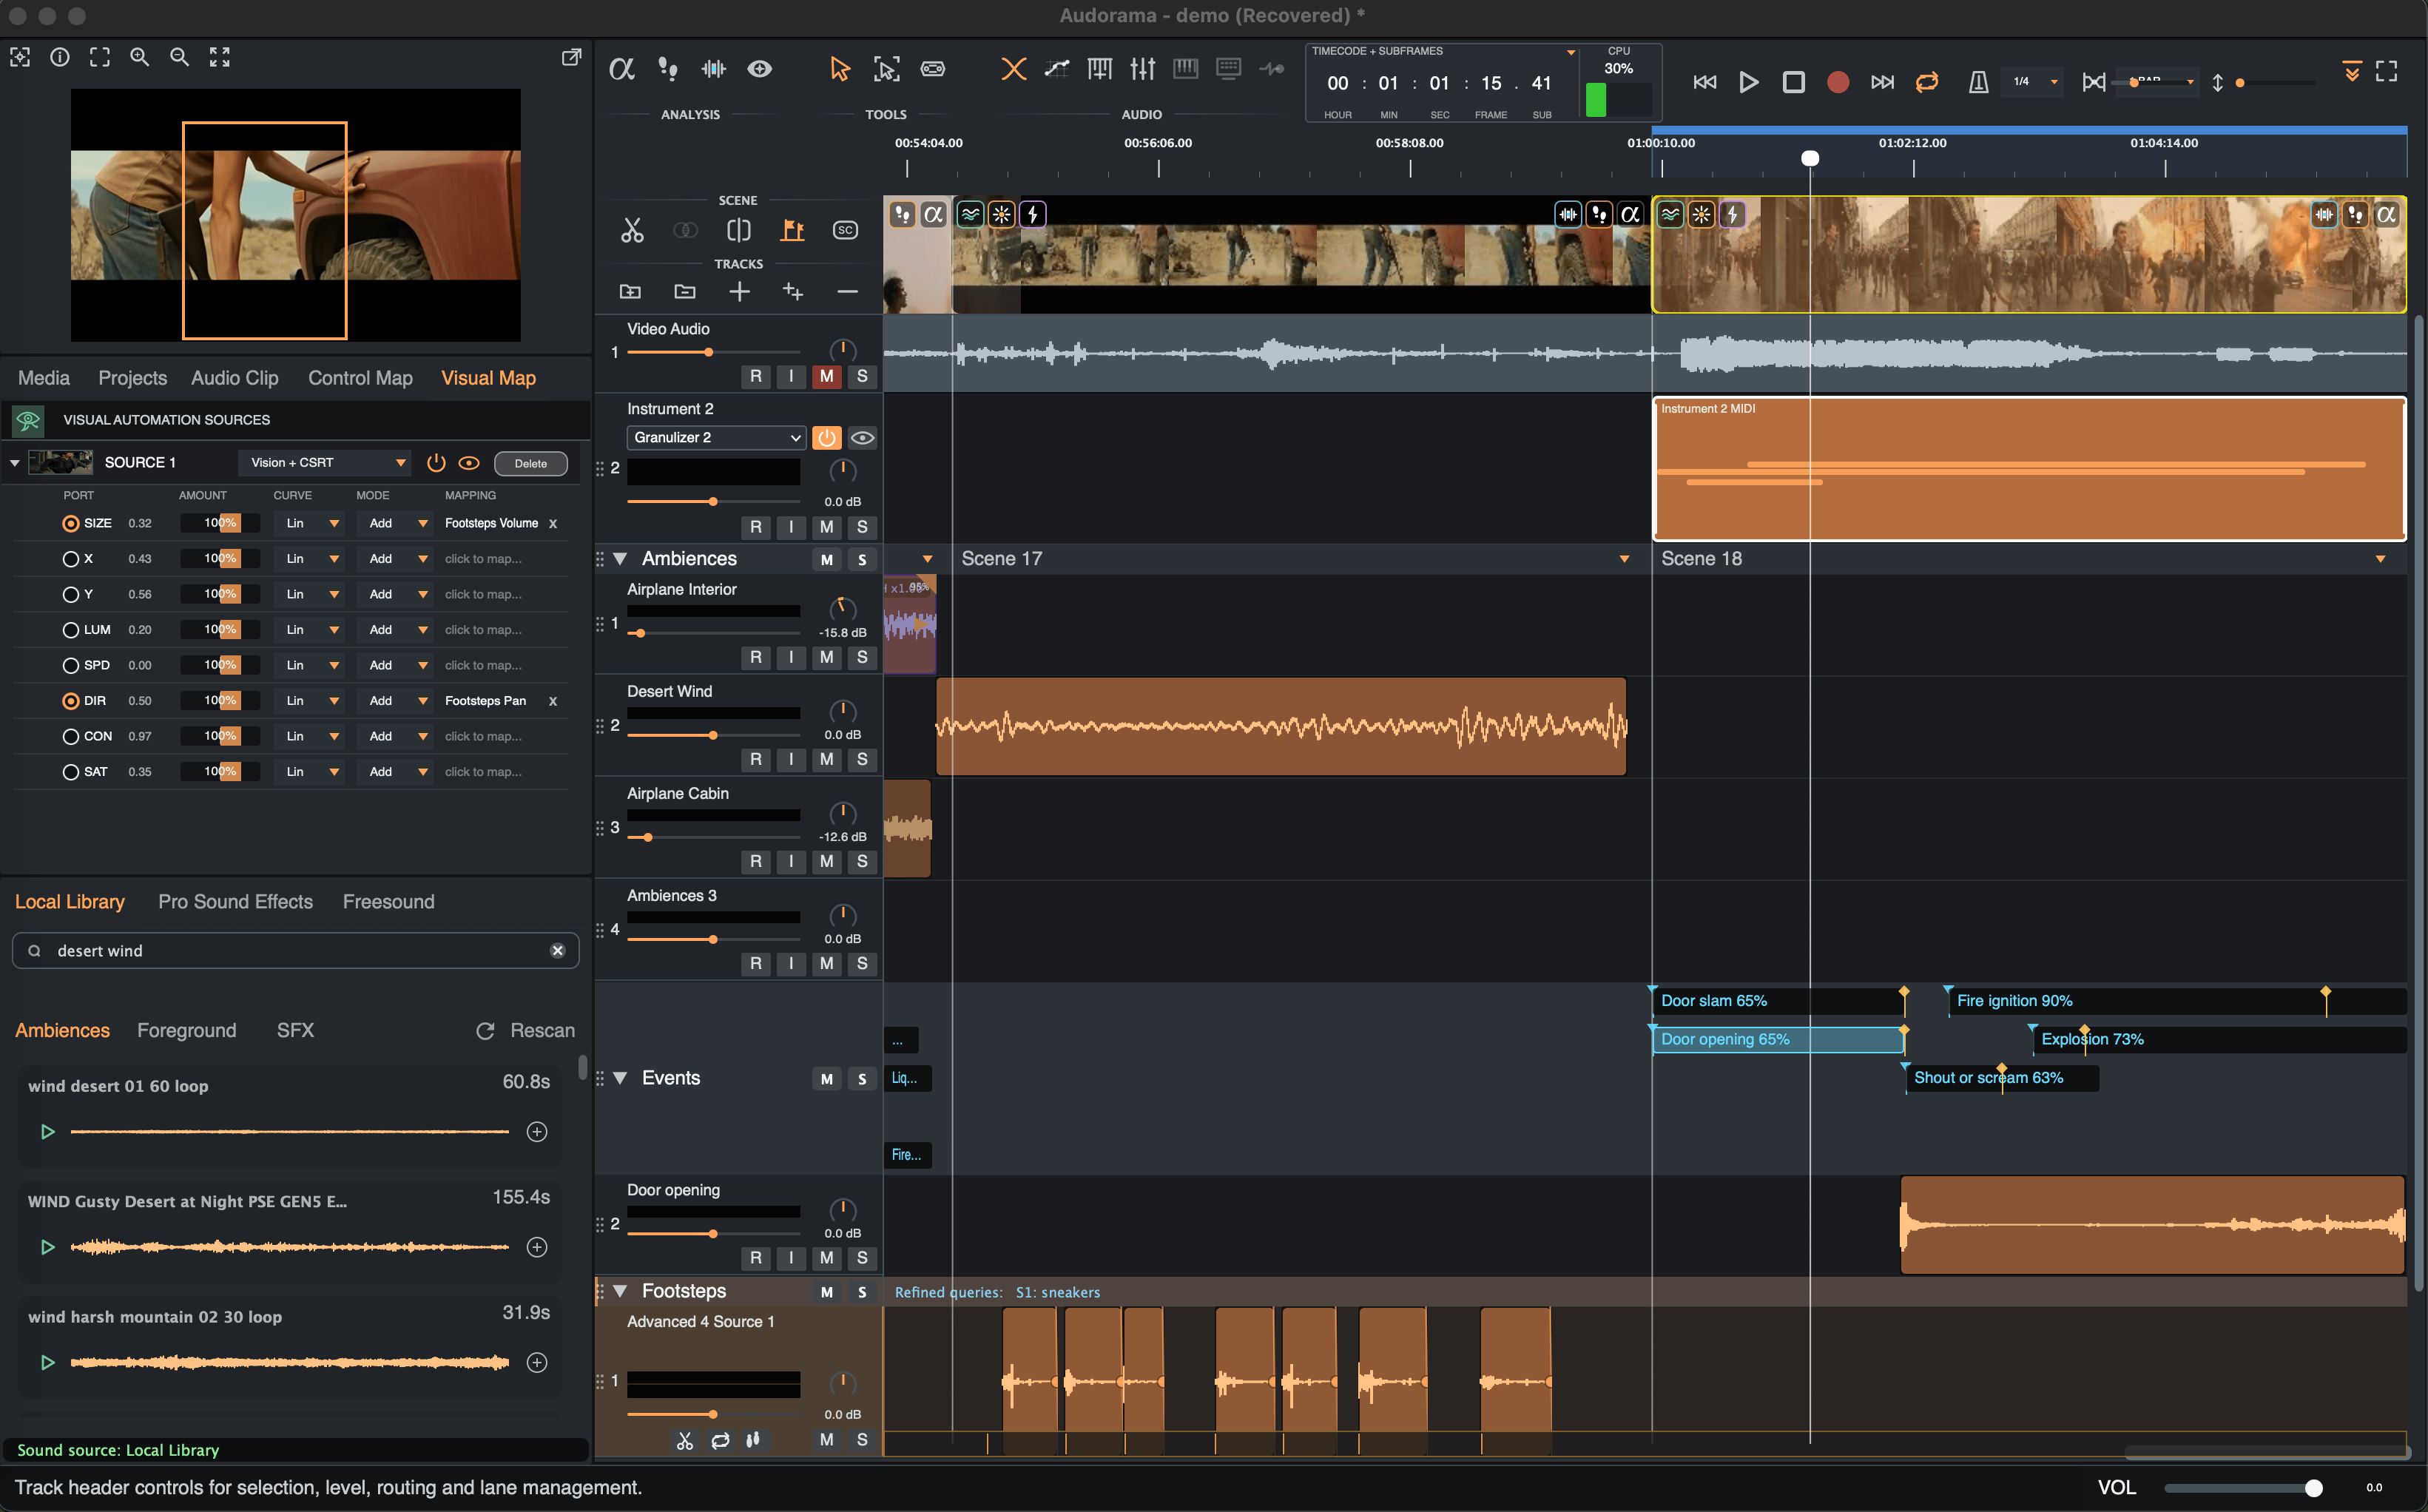Show the Foreground sound category
The width and height of the screenshot is (2428, 1512).
[x=186, y=1031]
